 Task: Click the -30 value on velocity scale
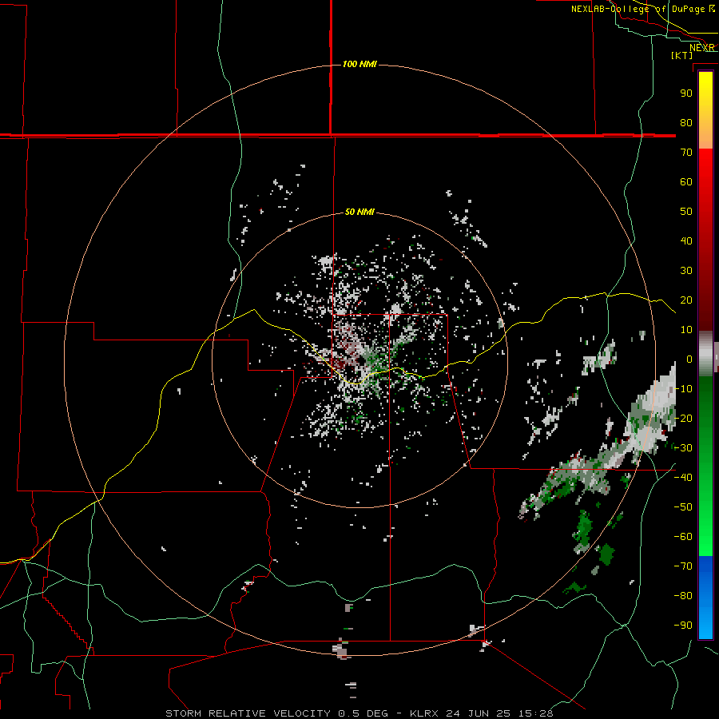pos(683,448)
